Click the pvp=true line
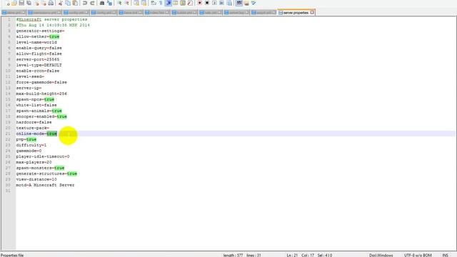The image size is (457, 257). (26, 140)
